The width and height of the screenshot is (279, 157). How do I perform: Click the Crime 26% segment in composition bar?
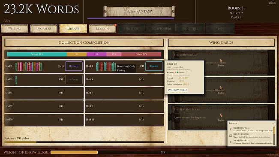pos(141,54)
